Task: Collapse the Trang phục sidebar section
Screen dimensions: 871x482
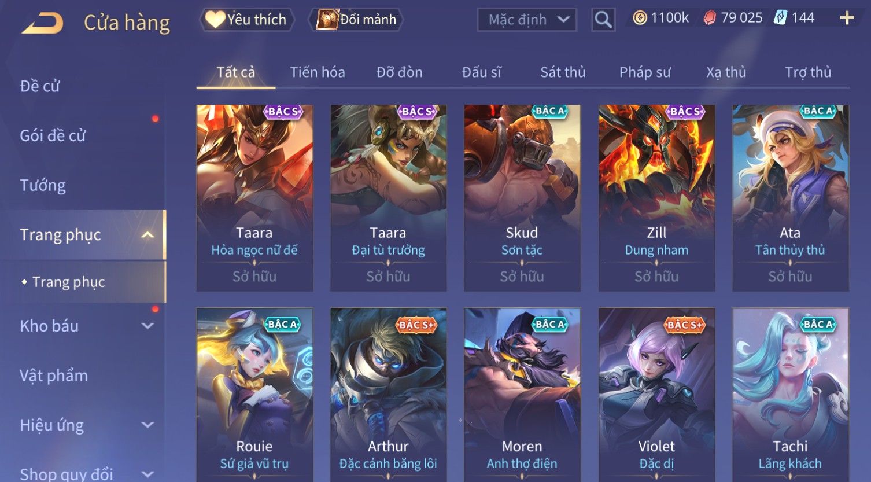Action: pyautogui.click(x=147, y=235)
